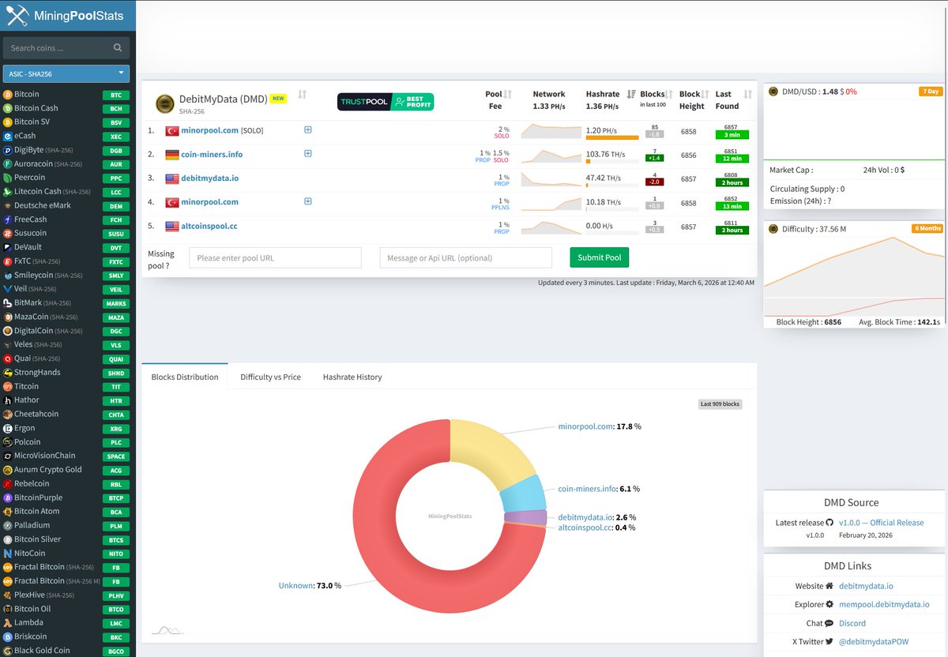Viewport: 948px width, 657px height.
Task: Click the Unknown 73.0 % chart label
Action: 310,586
